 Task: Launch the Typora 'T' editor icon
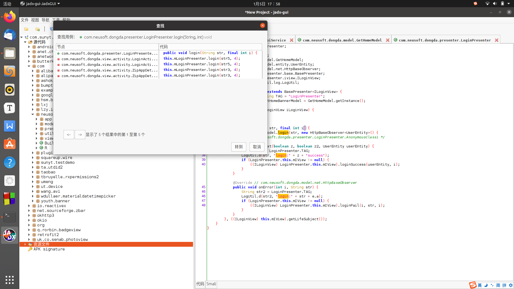[x=10, y=108]
